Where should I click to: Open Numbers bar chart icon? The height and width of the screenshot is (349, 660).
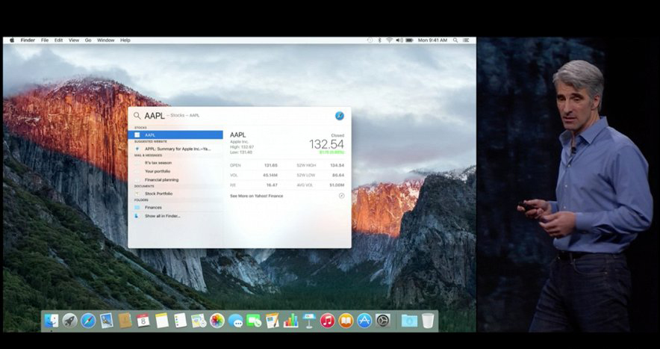[x=291, y=321]
